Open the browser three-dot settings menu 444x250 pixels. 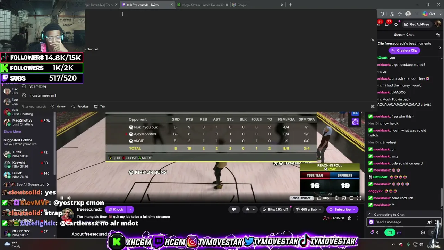[x=417, y=14]
